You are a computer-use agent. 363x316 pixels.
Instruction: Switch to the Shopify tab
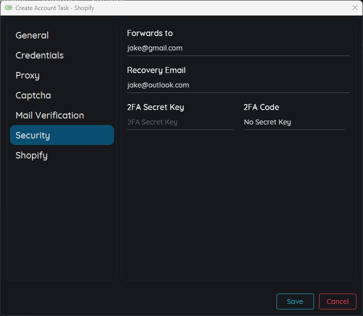[x=31, y=155]
